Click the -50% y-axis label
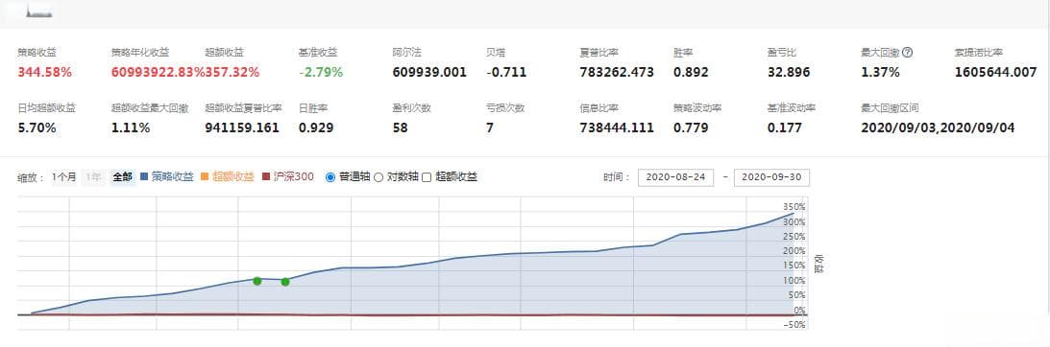Screen dimensions: 1050x347 point(794,325)
